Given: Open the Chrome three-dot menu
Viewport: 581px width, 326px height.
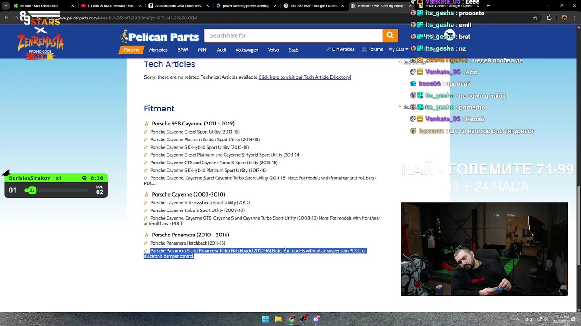Looking at the screenshot, I should (x=576, y=18).
